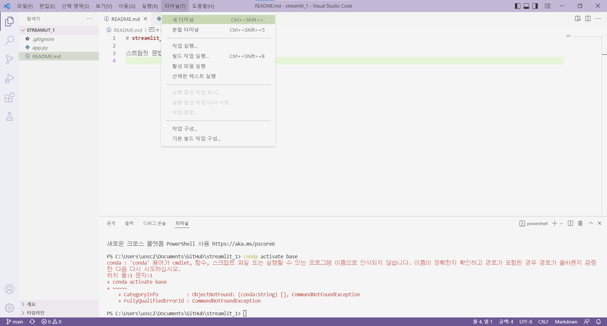The width and height of the screenshot is (607, 326).
Task: Click the terminal prompt input line
Action: 245,313
